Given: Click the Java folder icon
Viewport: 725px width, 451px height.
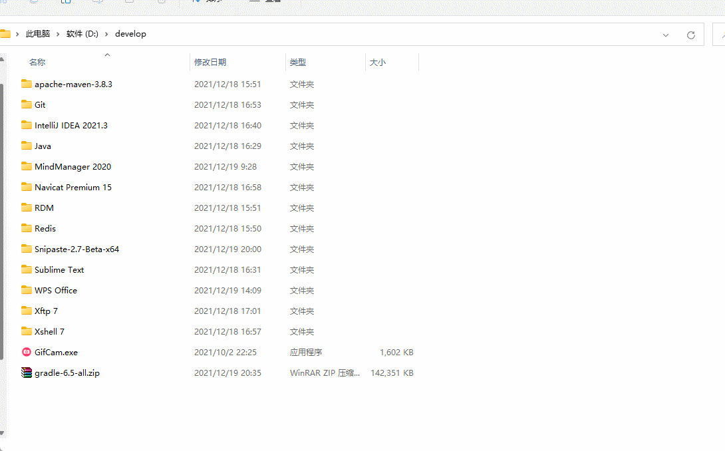Looking at the screenshot, I should [27, 146].
